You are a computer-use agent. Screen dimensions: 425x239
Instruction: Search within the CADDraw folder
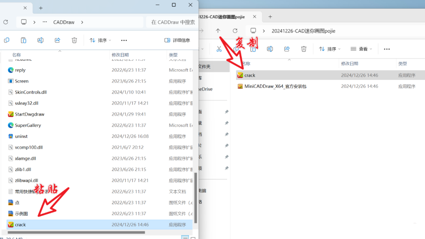tap(173, 22)
